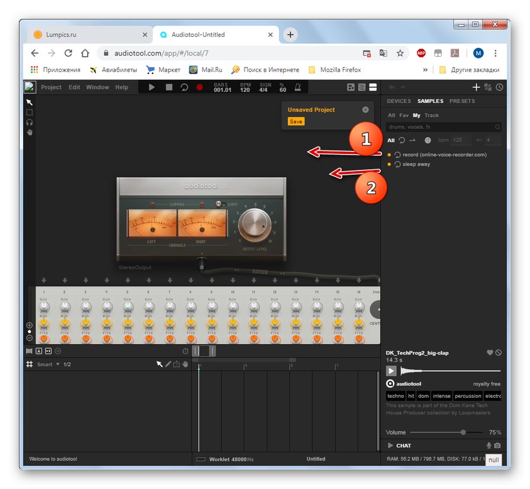Pick the marquee selection tool

point(30,112)
